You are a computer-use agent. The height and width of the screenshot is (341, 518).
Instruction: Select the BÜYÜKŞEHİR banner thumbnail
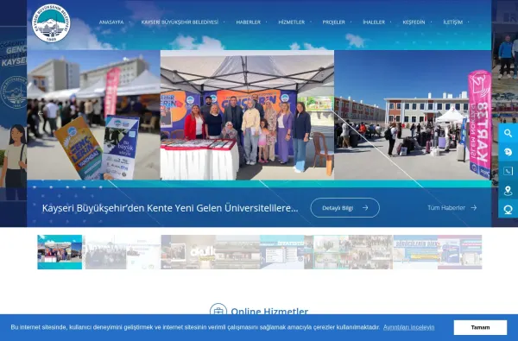(x=415, y=252)
